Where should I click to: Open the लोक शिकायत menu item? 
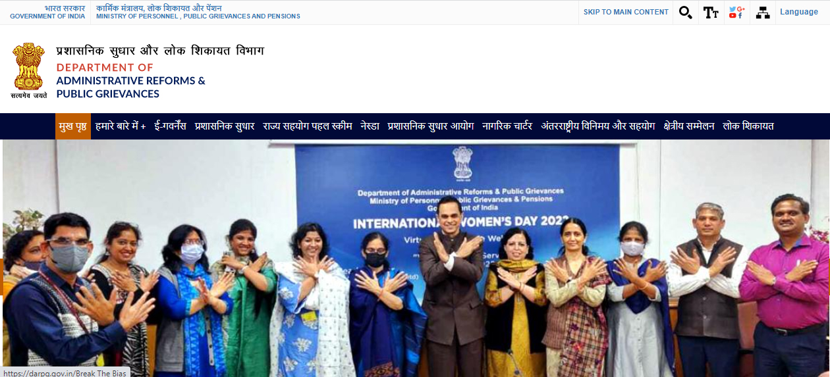tap(748, 126)
